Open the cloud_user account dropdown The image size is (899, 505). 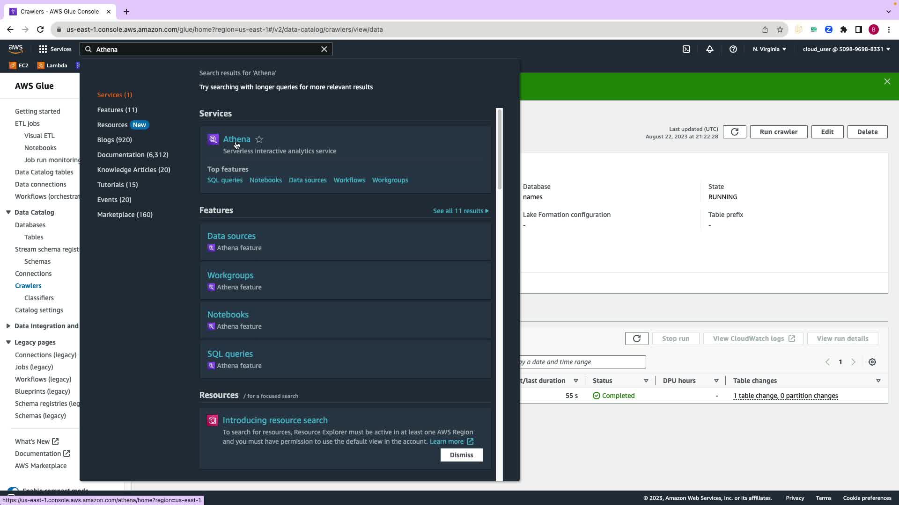(846, 49)
